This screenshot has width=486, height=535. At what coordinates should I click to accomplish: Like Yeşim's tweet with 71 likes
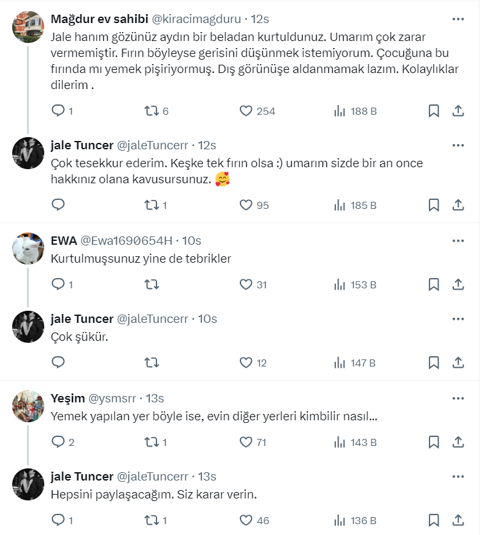pyautogui.click(x=246, y=442)
